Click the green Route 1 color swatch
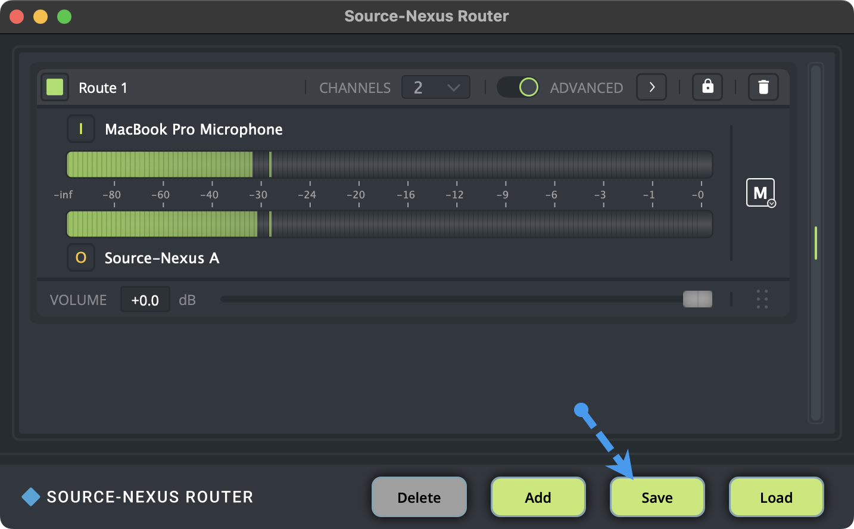This screenshot has width=854, height=529. coord(55,88)
